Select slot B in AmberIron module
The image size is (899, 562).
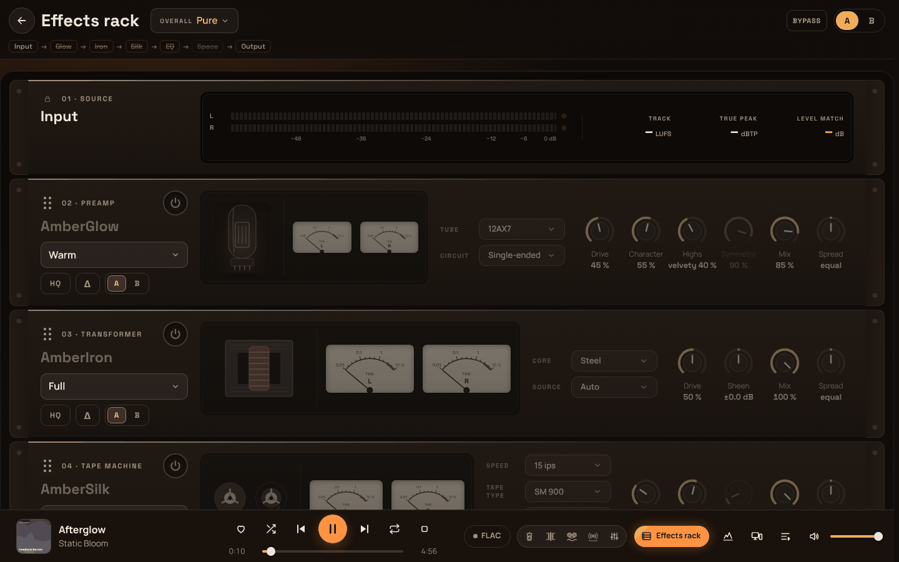pyautogui.click(x=137, y=415)
